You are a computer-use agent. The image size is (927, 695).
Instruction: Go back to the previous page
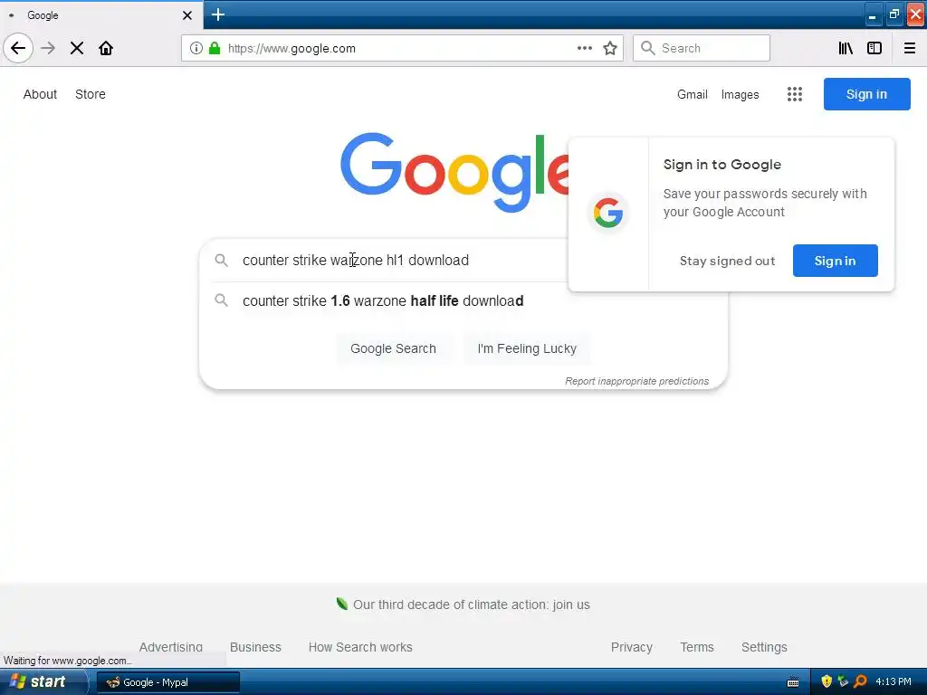[18, 48]
